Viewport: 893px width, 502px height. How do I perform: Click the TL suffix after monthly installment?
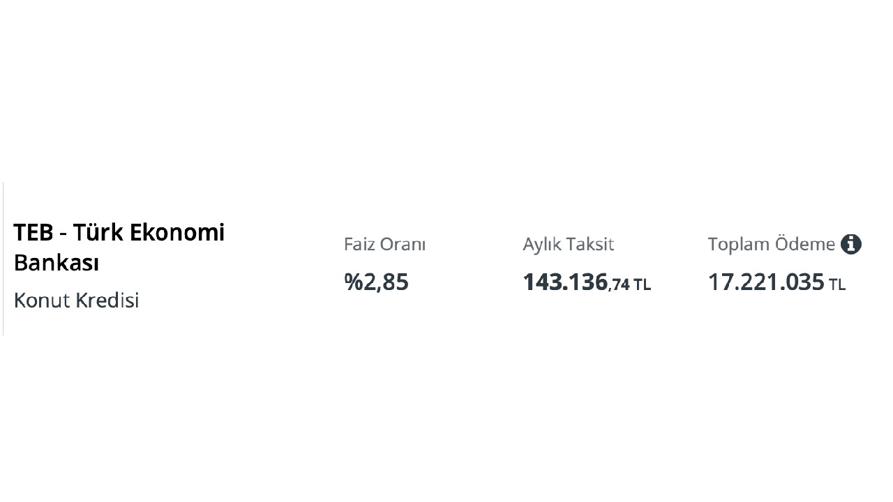[x=642, y=284]
